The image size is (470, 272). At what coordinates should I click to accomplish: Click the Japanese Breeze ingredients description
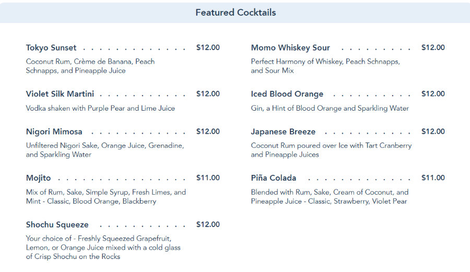click(x=331, y=150)
